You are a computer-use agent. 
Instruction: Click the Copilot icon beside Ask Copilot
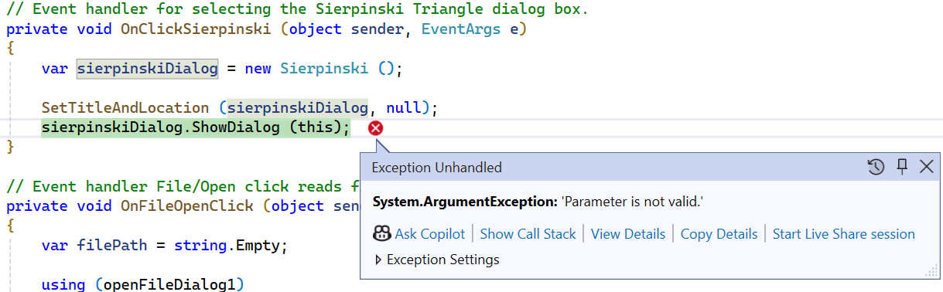point(381,234)
